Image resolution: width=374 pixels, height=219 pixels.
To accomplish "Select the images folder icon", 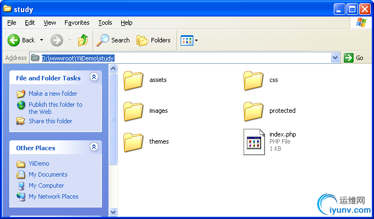I will [133, 112].
